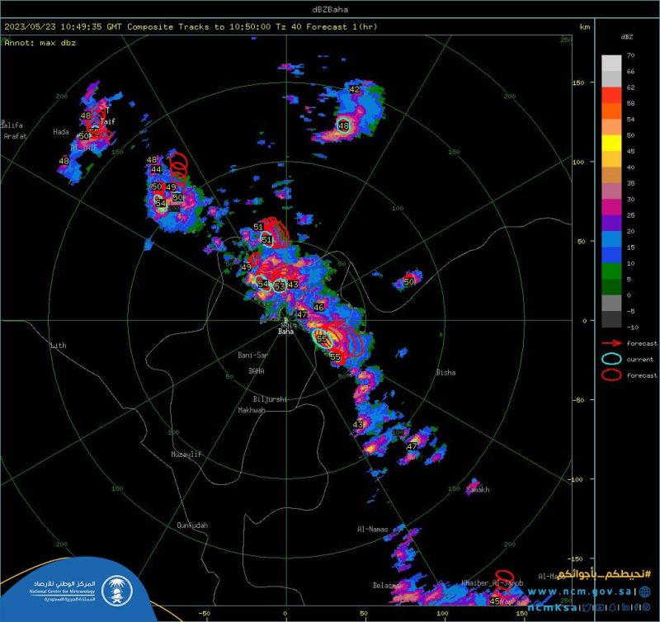Click the Muzaylif place label
The image size is (660, 622).
pos(186,454)
